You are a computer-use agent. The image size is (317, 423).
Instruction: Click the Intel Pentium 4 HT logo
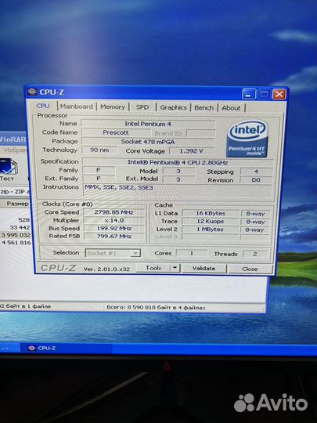click(247, 139)
